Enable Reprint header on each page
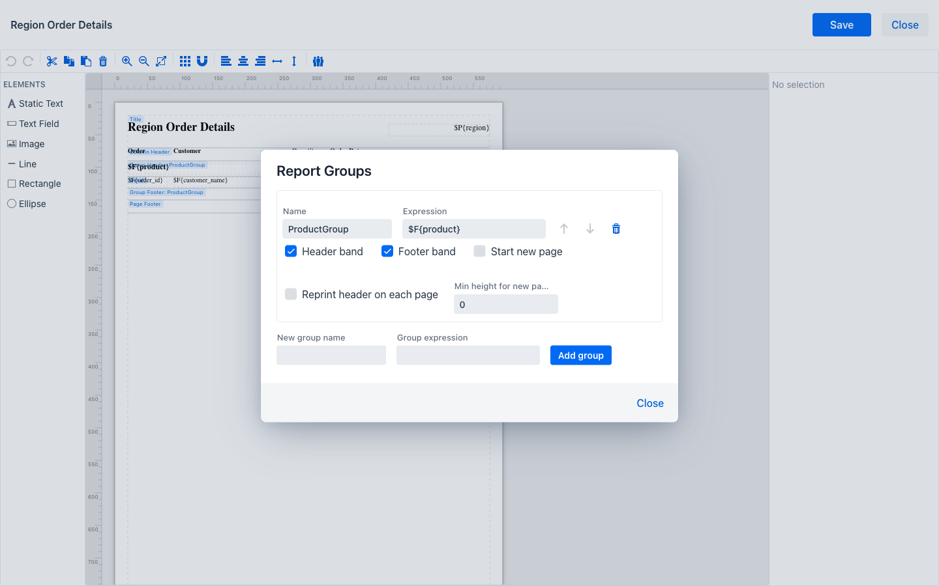This screenshot has height=586, width=939. click(291, 294)
